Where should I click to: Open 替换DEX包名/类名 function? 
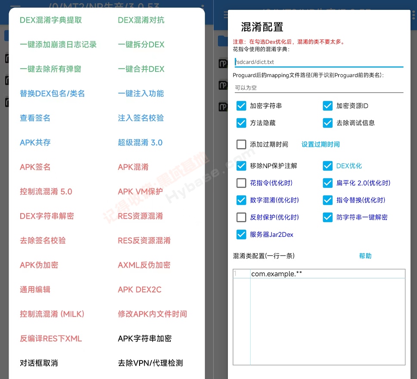pyautogui.click(x=52, y=93)
